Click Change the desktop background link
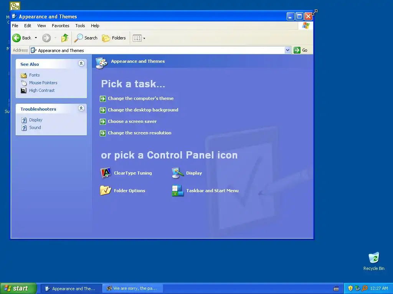This screenshot has height=294, width=393. (x=143, y=110)
